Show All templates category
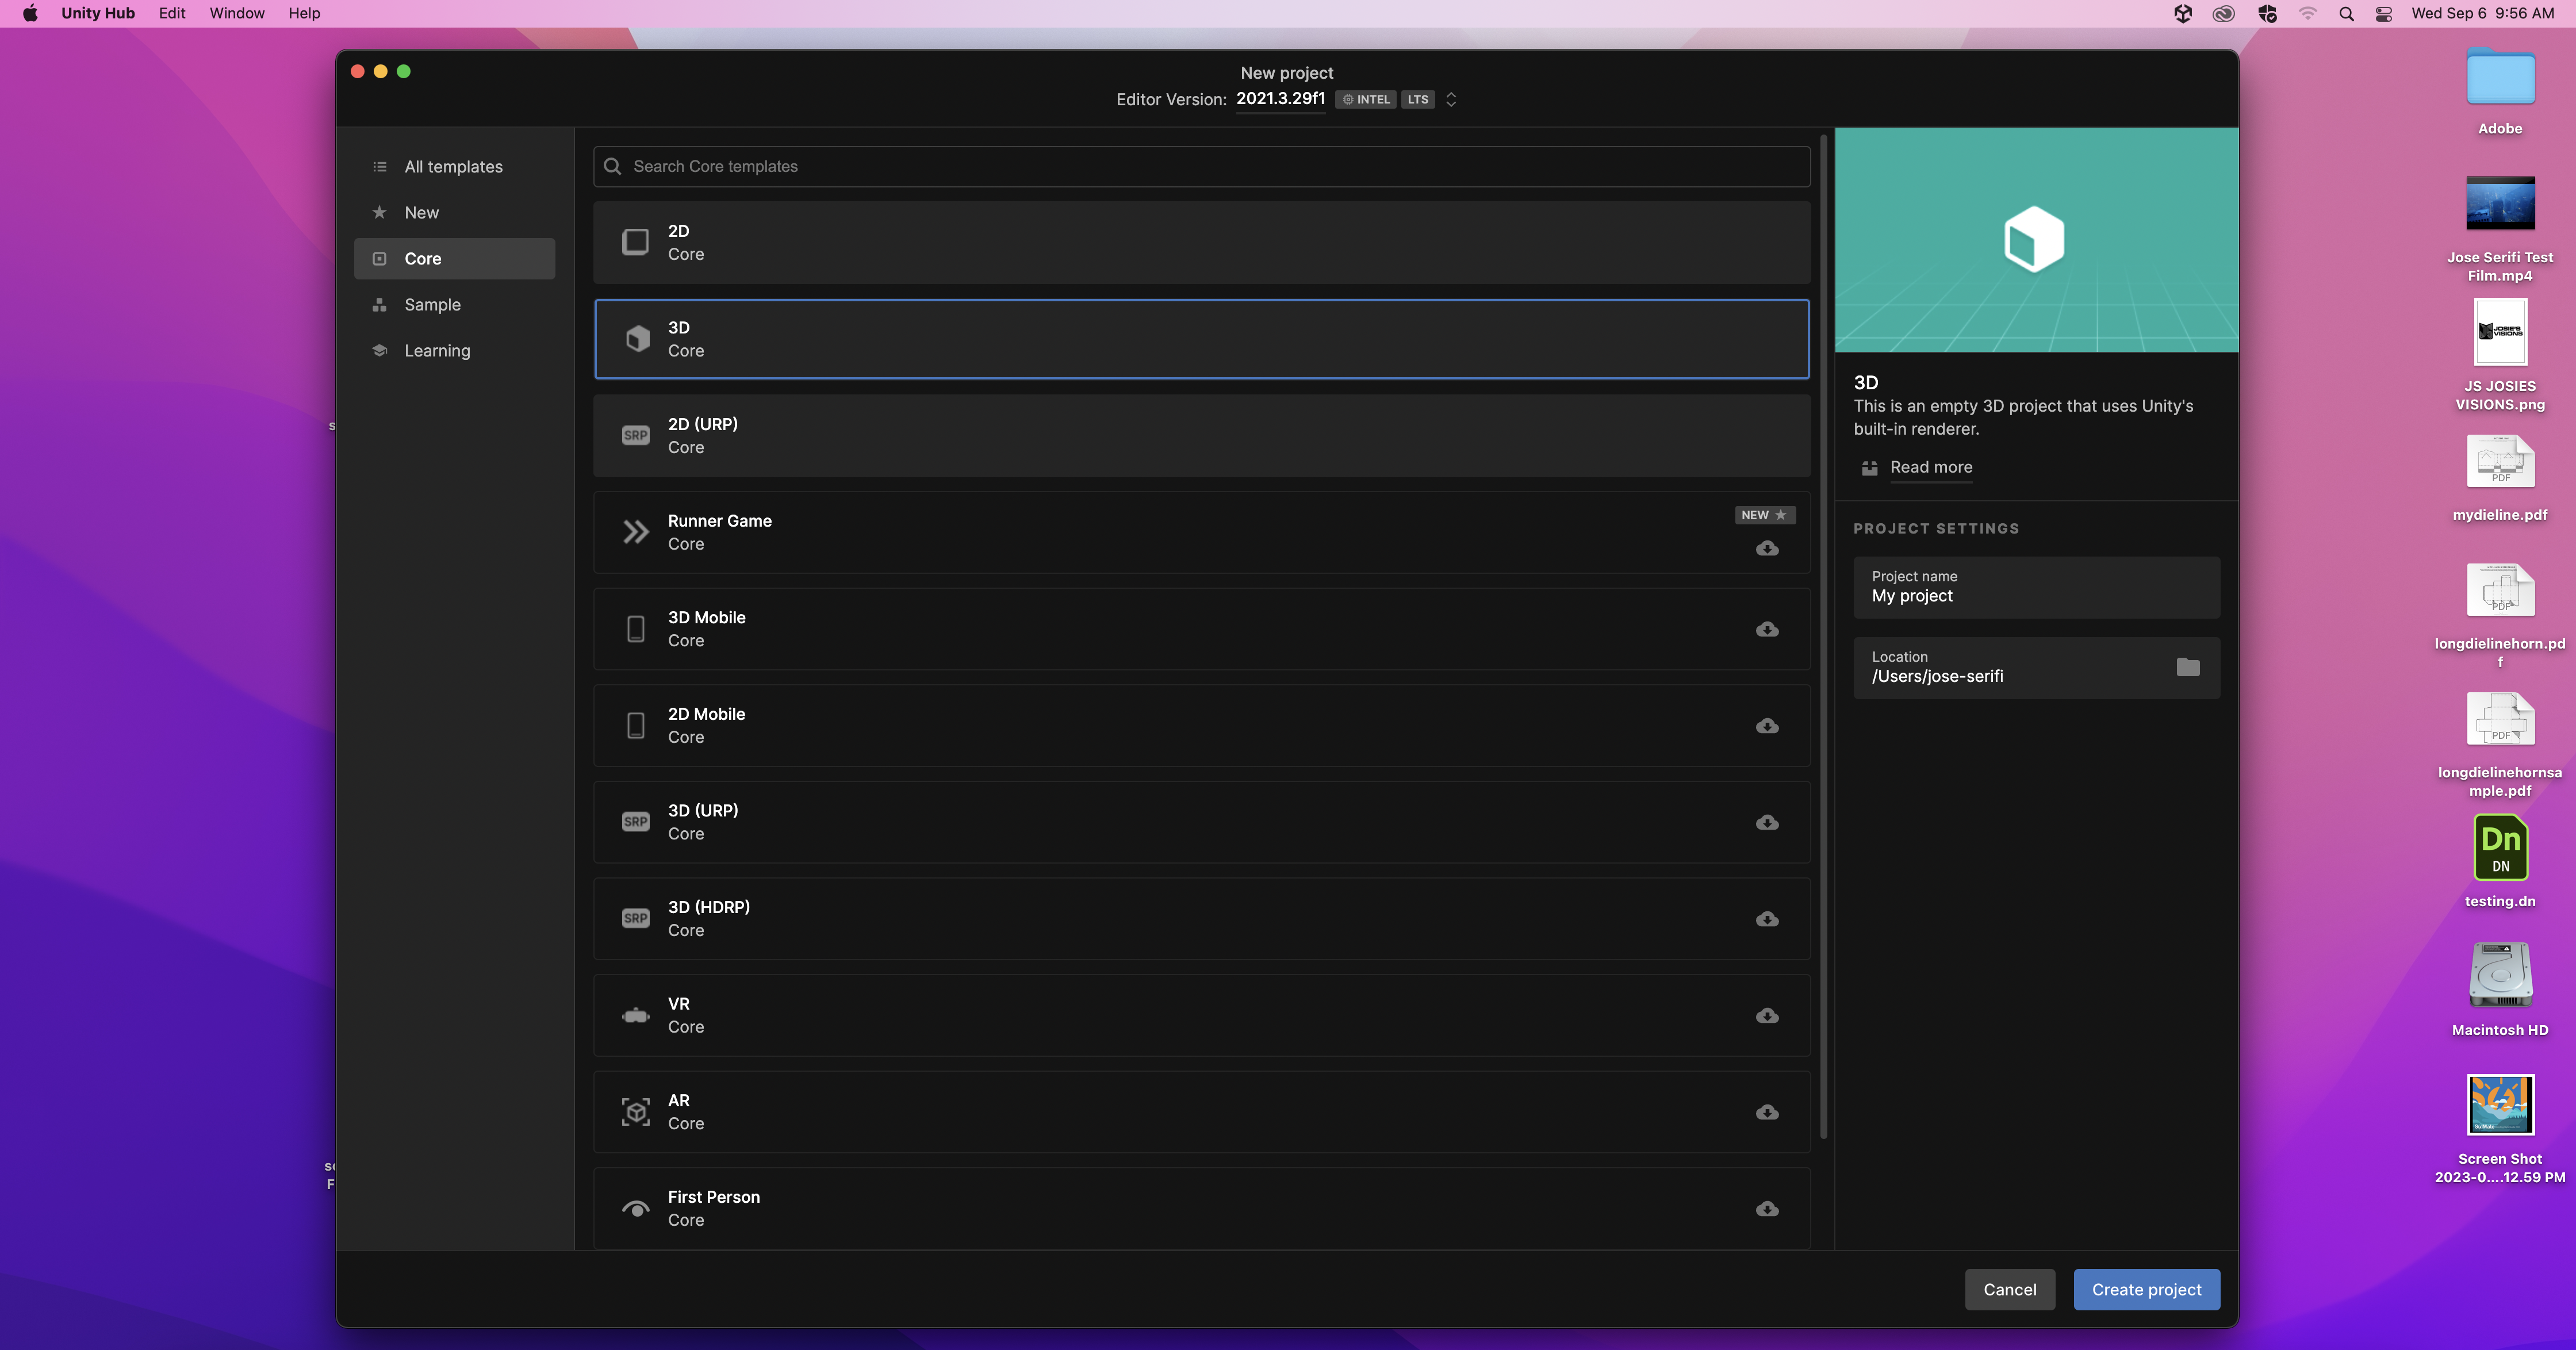The height and width of the screenshot is (1350, 2576). [x=454, y=167]
